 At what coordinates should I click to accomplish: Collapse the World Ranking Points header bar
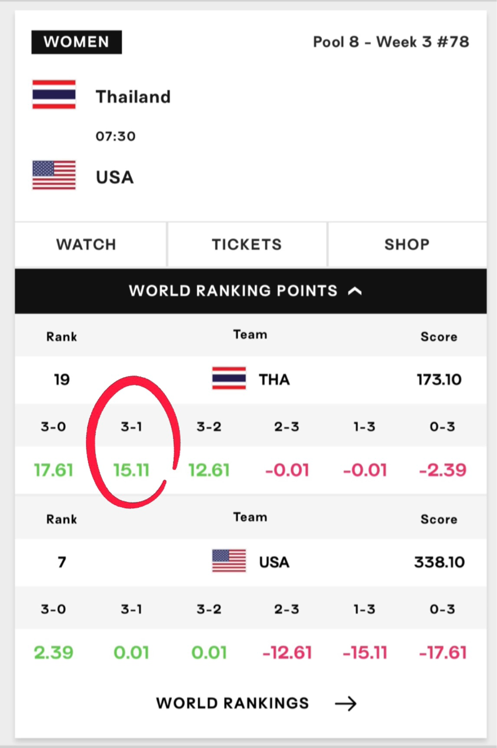(250, 291)
